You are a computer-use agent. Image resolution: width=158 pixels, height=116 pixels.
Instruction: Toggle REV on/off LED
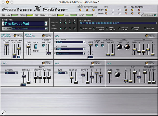tap(133, 10)
